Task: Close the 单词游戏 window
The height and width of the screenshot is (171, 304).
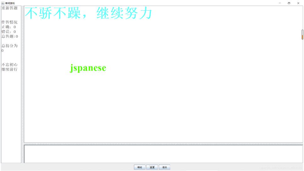Action: click(298, 3)
